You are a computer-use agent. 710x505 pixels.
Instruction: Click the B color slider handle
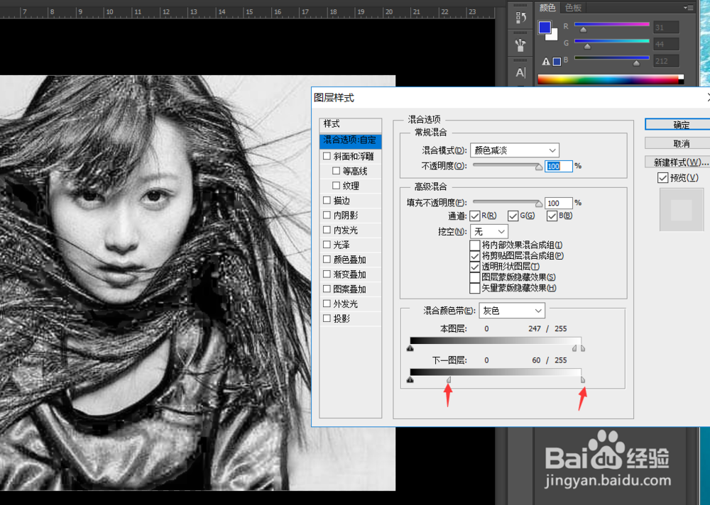636,63
